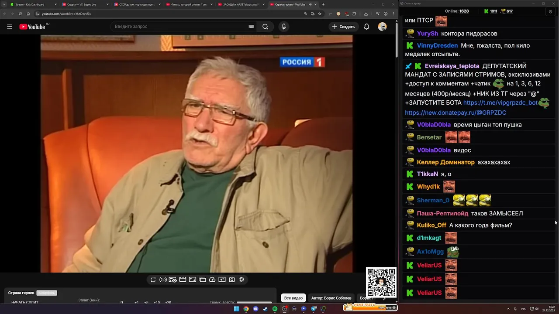
Task: Click username YurySh in chat
Action: pos(428,34)
